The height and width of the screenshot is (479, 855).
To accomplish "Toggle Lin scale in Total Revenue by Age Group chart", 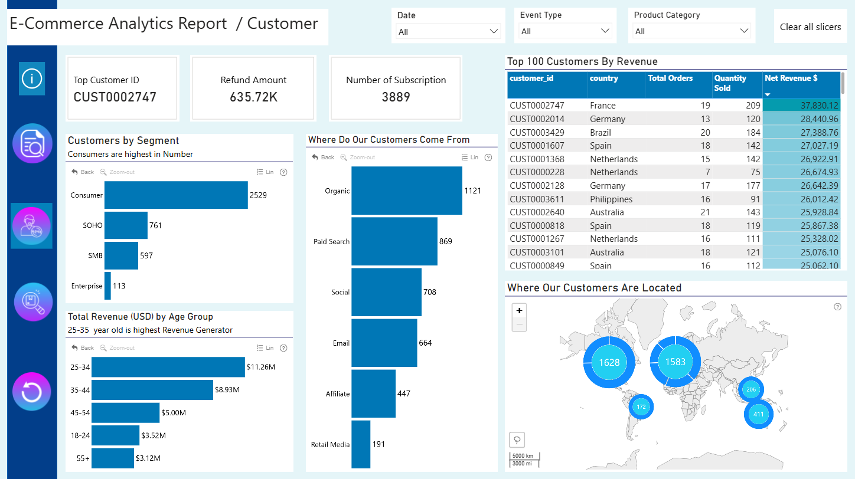I will [266, 348].
